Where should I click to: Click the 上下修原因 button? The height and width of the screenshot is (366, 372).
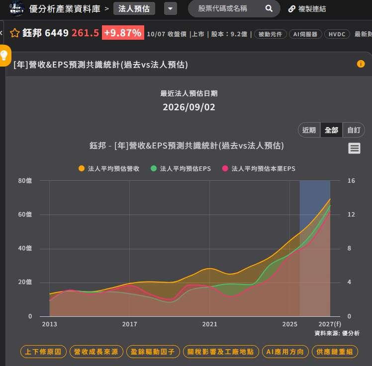pyautogui.click(x=43, y=352)
